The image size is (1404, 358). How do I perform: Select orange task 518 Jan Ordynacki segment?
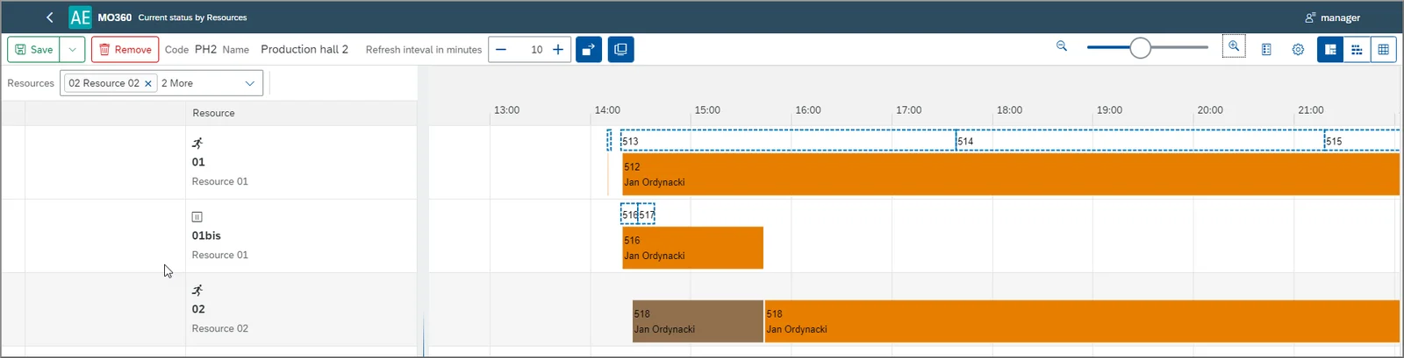[1082, 321]
